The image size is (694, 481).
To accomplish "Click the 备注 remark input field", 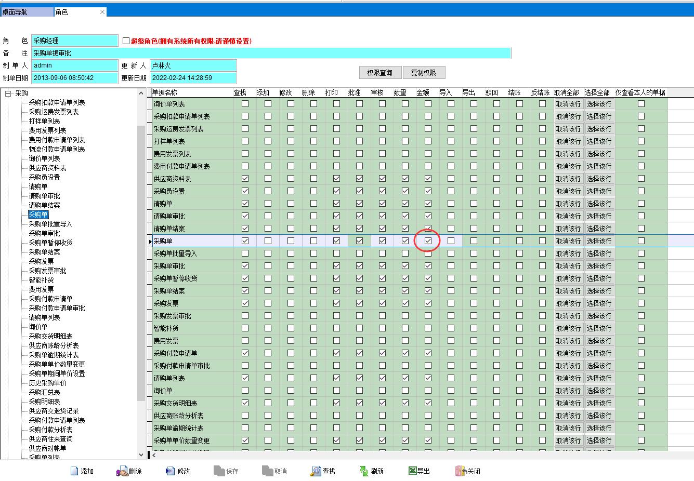I will 270,53.
